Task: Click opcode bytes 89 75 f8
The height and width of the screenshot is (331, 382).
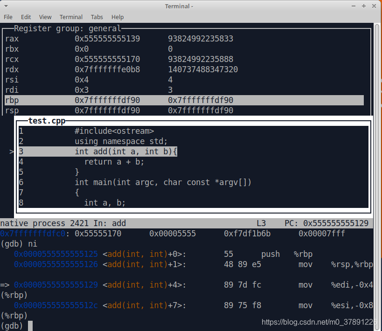Action: [243, 305]
